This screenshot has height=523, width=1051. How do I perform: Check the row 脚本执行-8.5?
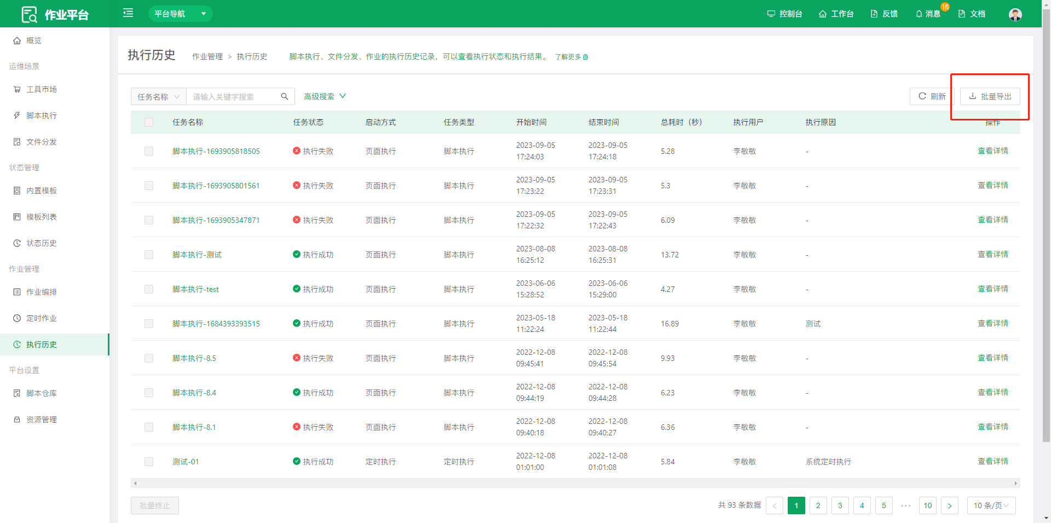pos(149,358)
